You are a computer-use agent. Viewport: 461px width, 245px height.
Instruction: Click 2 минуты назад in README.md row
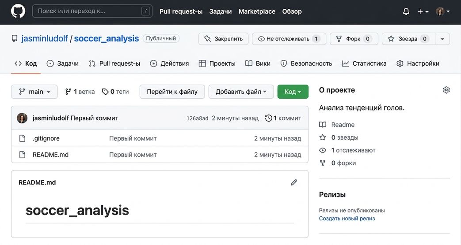coord(278,155)
